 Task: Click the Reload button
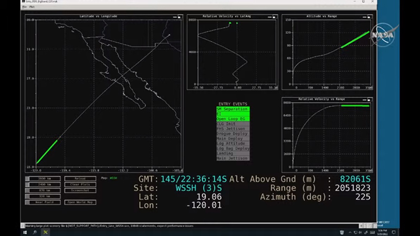(80, 178)
